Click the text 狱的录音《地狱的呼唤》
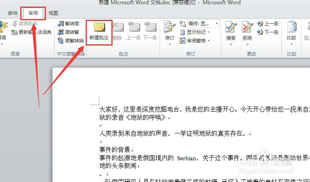310x182 pixels. (132, 117)
